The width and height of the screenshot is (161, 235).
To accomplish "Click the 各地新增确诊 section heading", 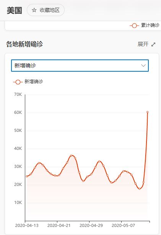I will coord(24,44).
